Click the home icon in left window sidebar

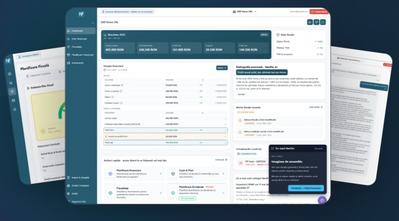10,74
